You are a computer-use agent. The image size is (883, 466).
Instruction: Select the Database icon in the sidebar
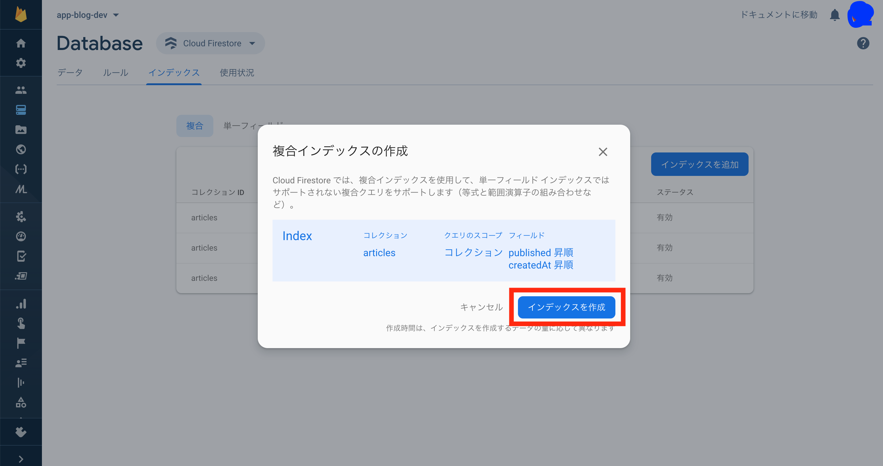tap(21, 110)
